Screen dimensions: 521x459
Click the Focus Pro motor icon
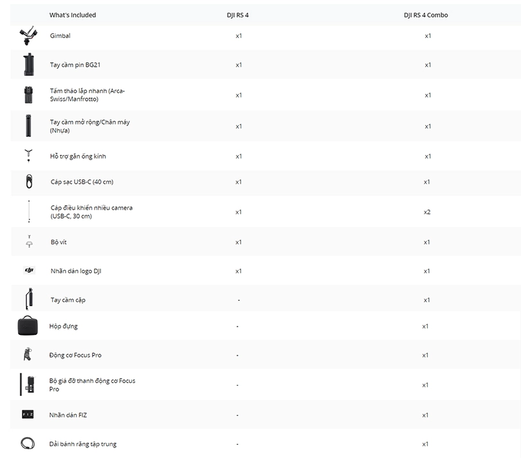click(x=28, y=355)
